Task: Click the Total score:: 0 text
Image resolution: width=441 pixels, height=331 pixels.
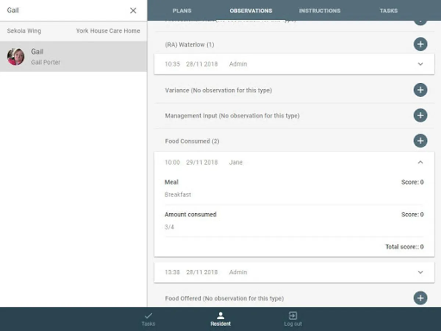Action: (404, 247)
